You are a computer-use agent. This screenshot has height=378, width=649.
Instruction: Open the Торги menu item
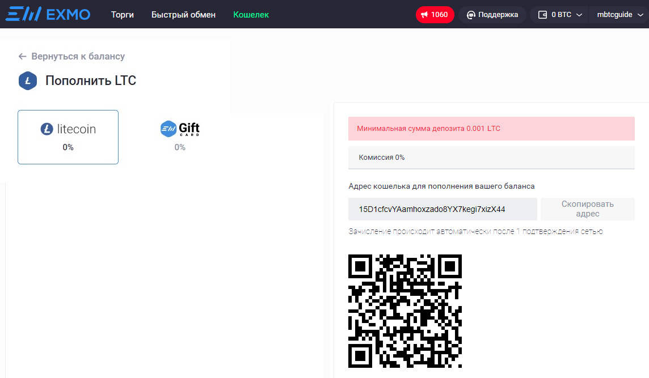tap(123, 15)
